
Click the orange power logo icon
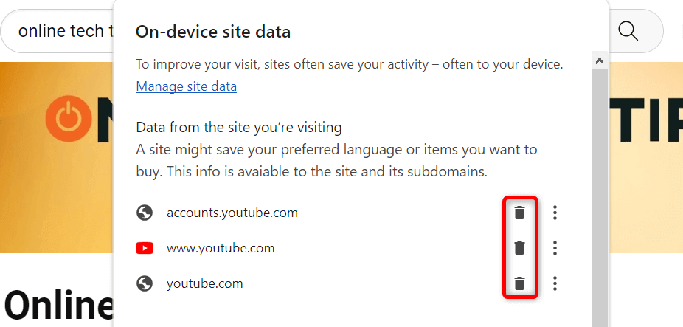(67, 118)
